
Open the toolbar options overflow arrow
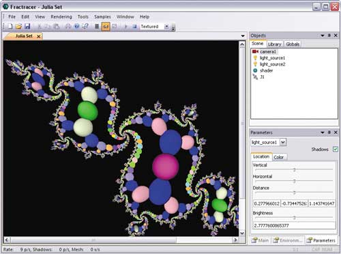(x=173, y=27)
